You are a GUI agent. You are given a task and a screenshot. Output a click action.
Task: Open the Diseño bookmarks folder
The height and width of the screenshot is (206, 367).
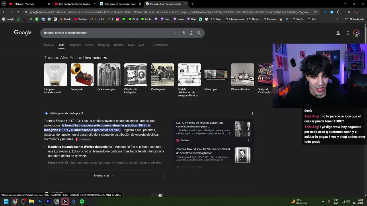pyautogui.click(x=298, y=19)
